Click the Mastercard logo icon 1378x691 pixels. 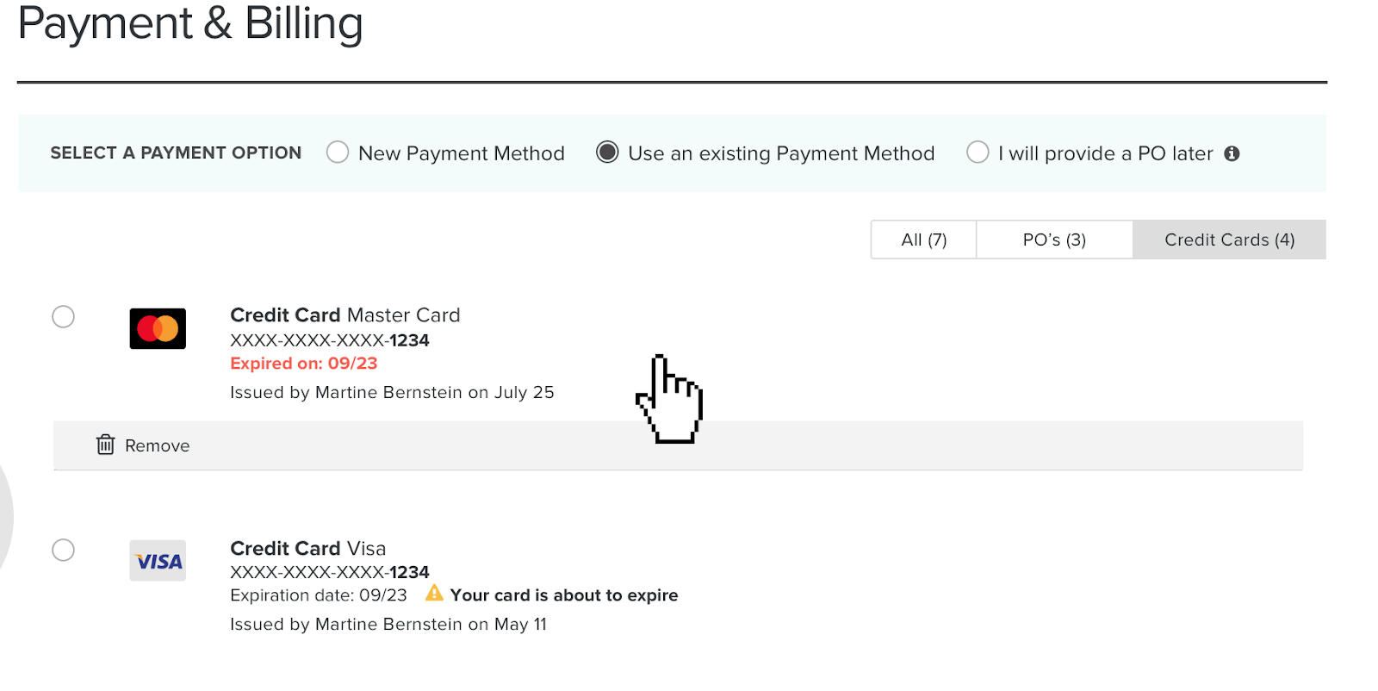[158, 328]
